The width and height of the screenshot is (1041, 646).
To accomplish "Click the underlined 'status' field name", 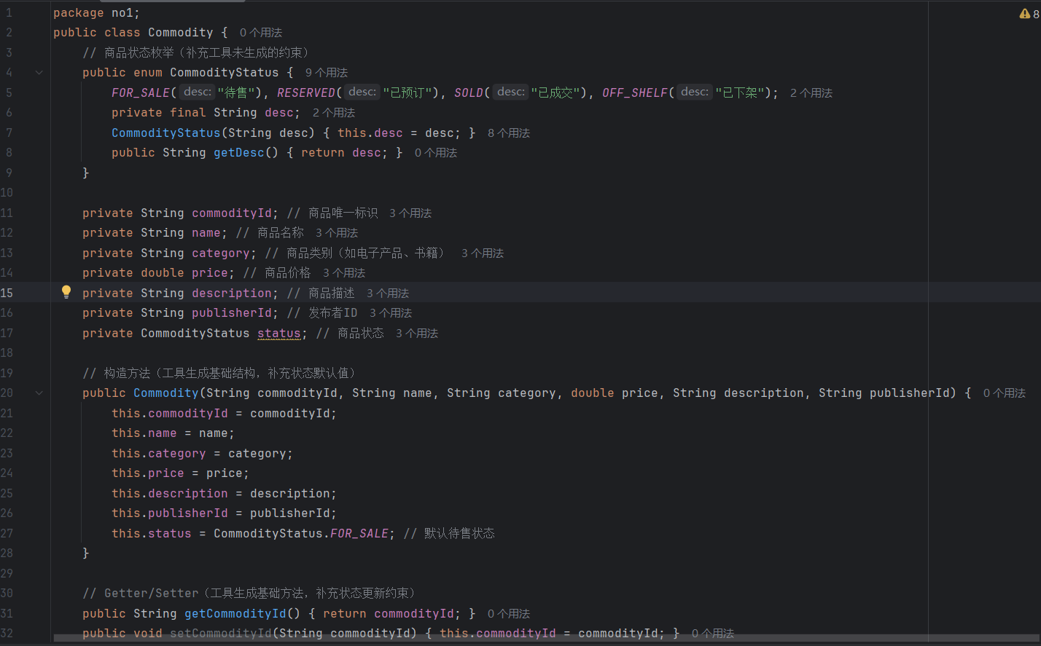I will 279,334.
